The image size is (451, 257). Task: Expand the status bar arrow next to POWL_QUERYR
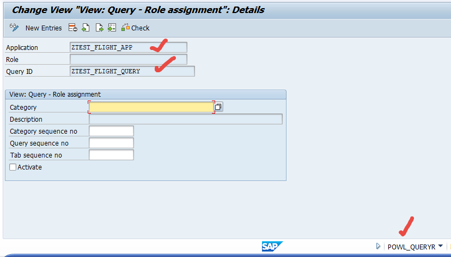[x=378, y=246]
